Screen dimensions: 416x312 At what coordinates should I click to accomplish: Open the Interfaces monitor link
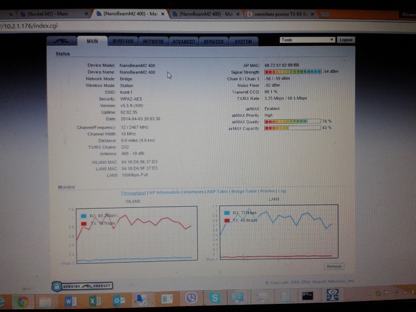click(193, 192)
